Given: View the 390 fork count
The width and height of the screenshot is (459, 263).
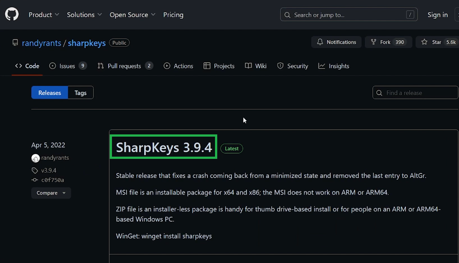Looking at the screenshot, I should [x=399, y=42].
